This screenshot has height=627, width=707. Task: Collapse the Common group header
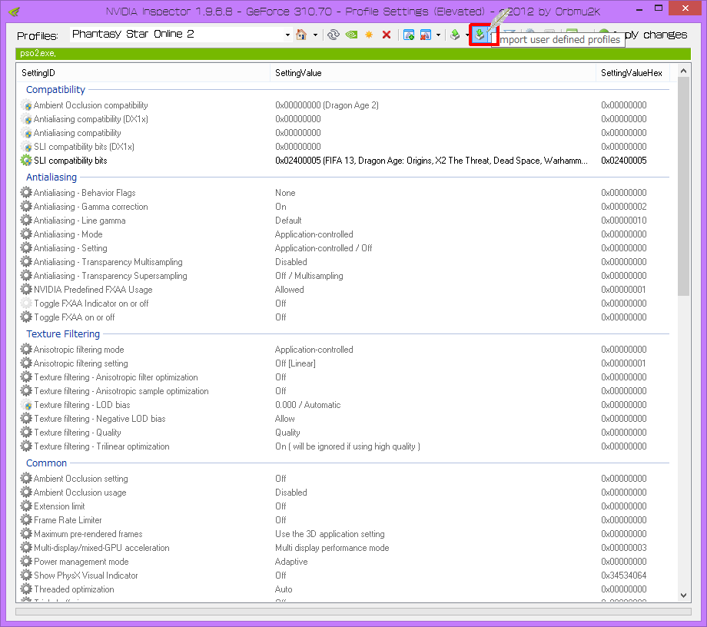coord(46,463)
